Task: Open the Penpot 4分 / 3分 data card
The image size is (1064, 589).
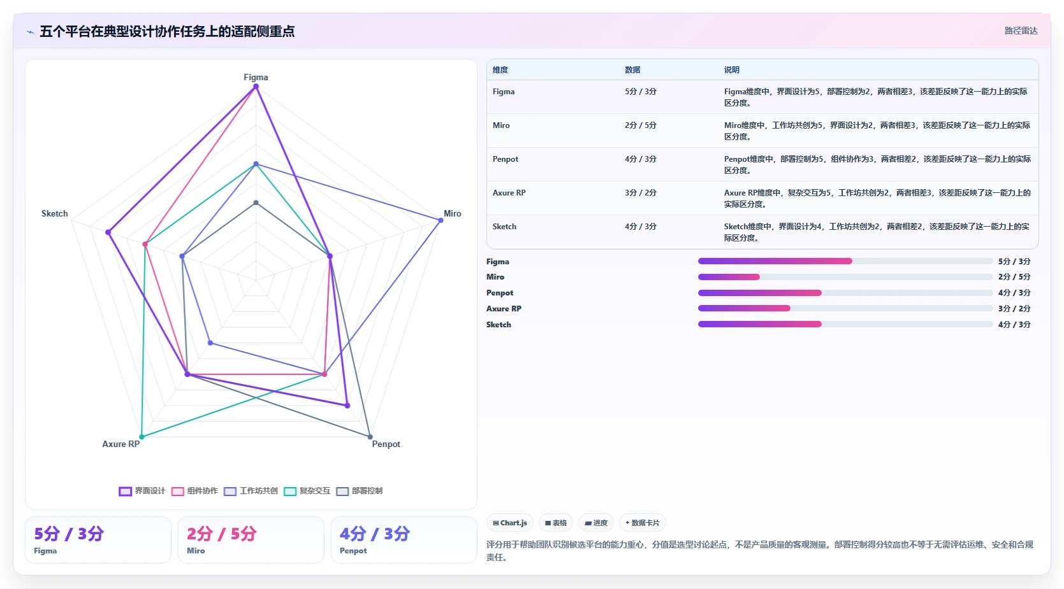Action: click(x=404, y=540)
